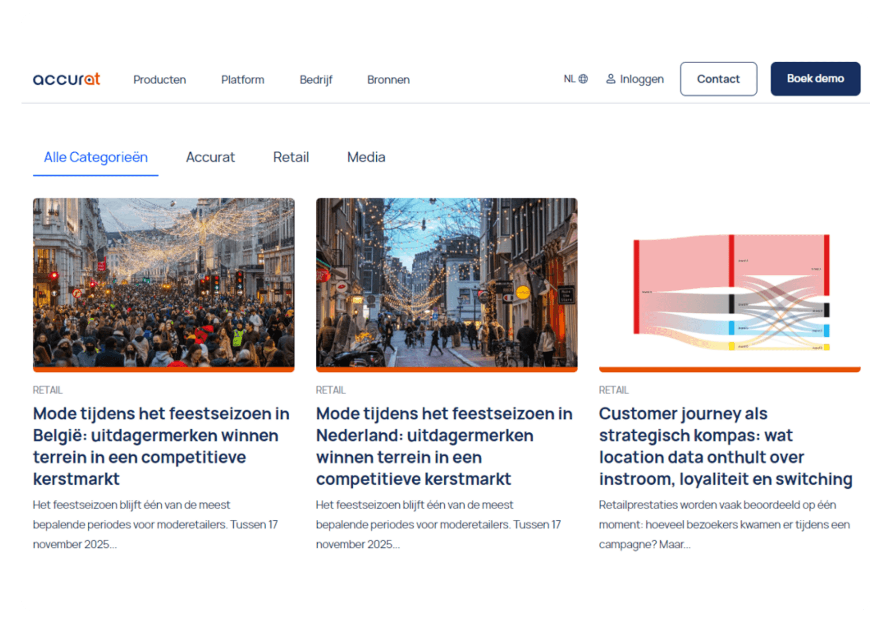Screen dimensions: 883x624
Task: Expand the Bronnen navigation menu
Action: point(388,80)
